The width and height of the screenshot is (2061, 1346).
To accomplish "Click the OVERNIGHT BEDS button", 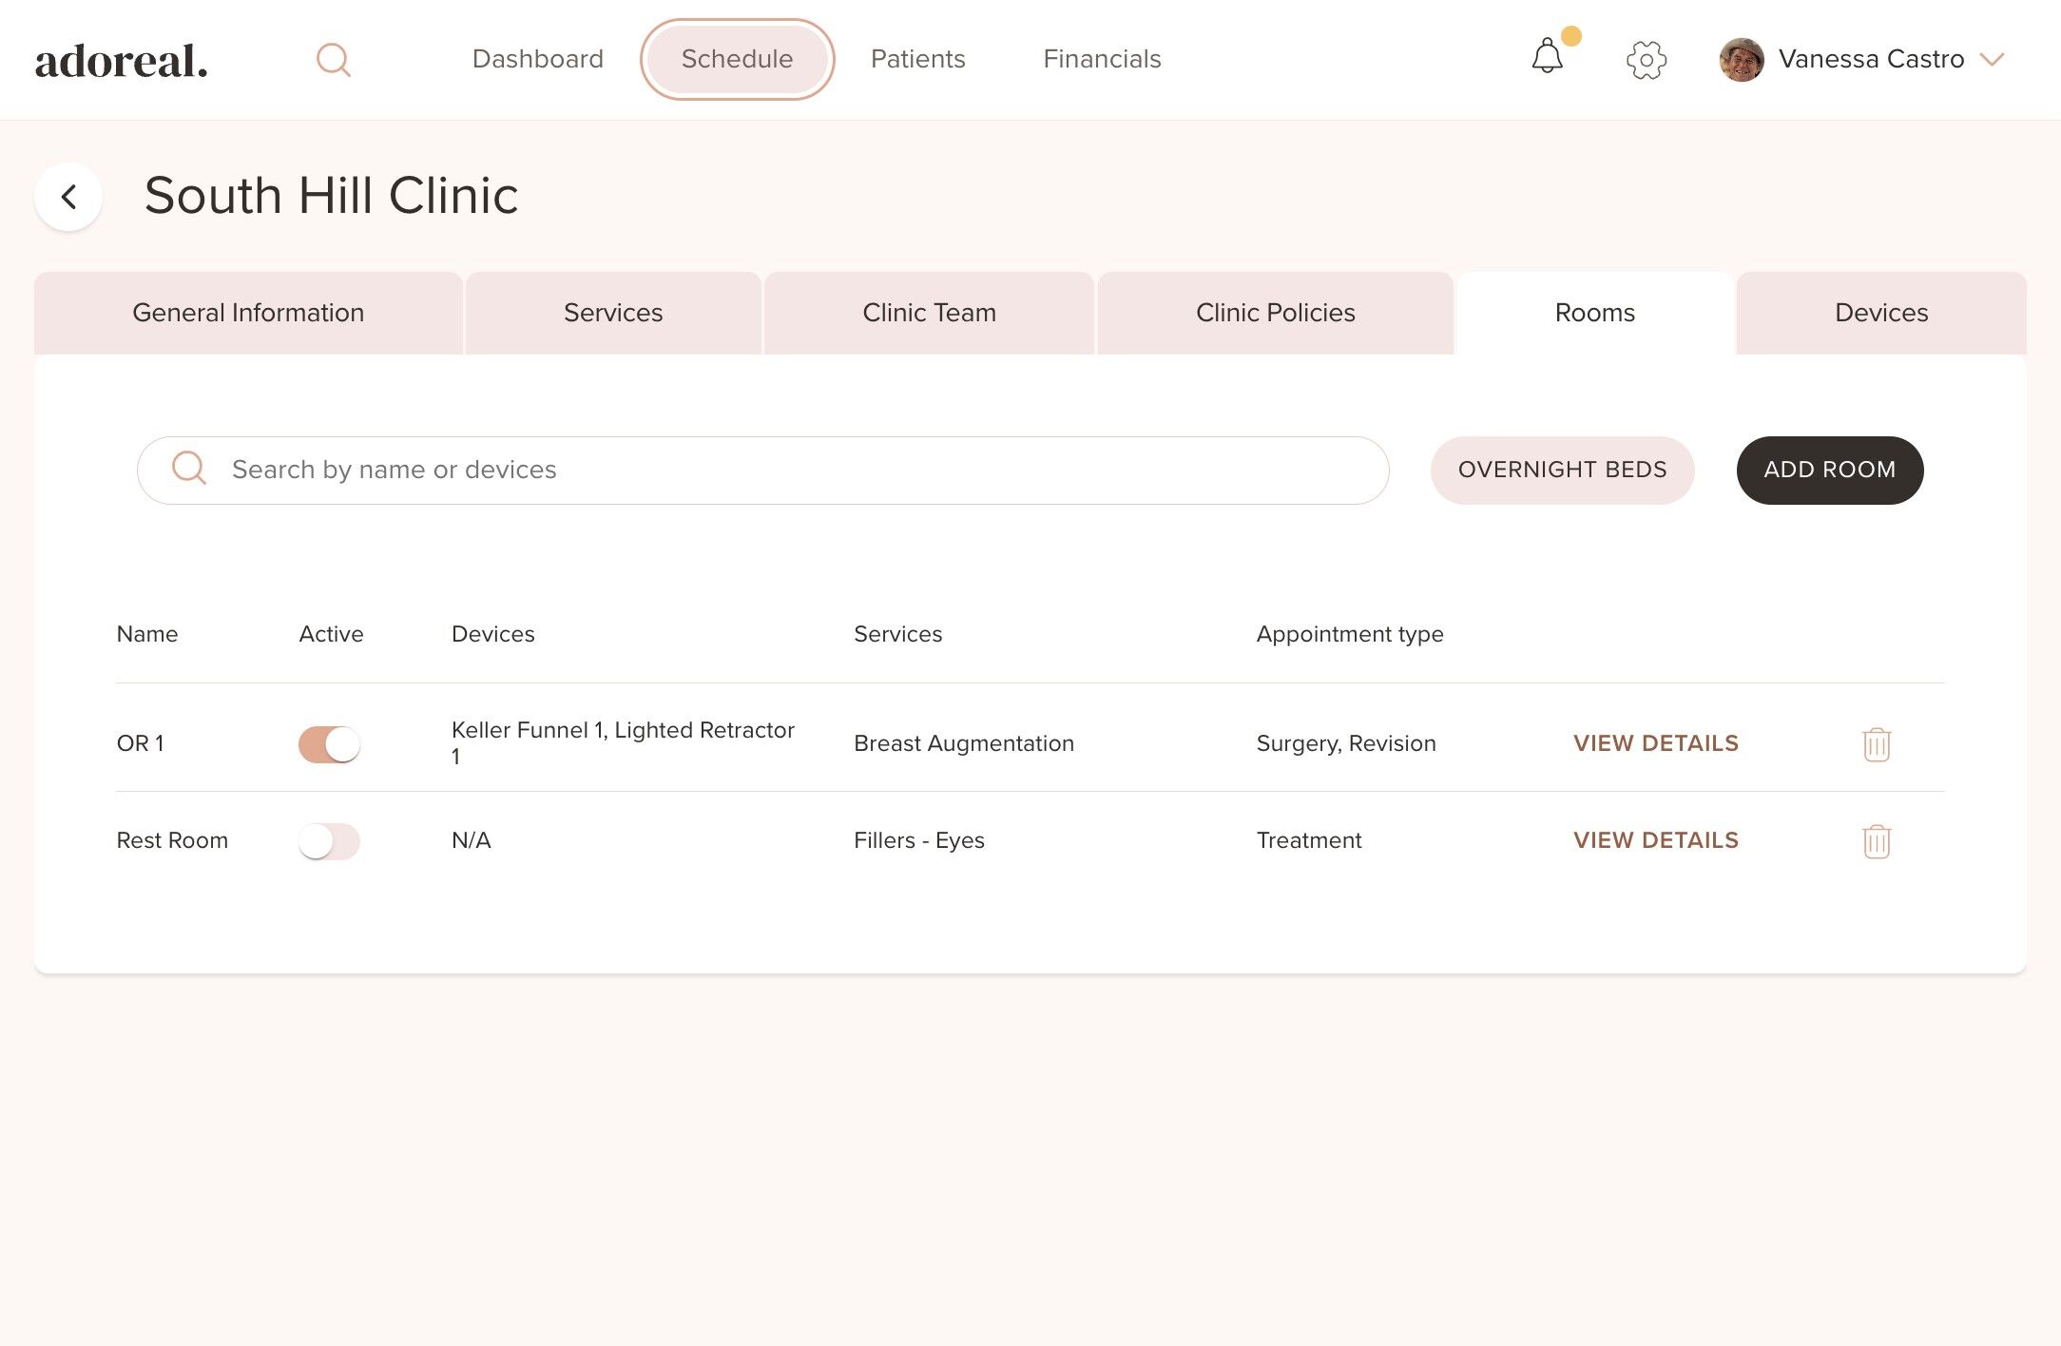I will 1562,470.
